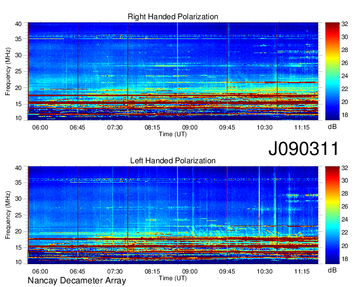Image resolution: width=354 pixels, height=287 pixels.
Task: Click the 15 MHz tick of Right Handed plot
Action: pos(18,104)
